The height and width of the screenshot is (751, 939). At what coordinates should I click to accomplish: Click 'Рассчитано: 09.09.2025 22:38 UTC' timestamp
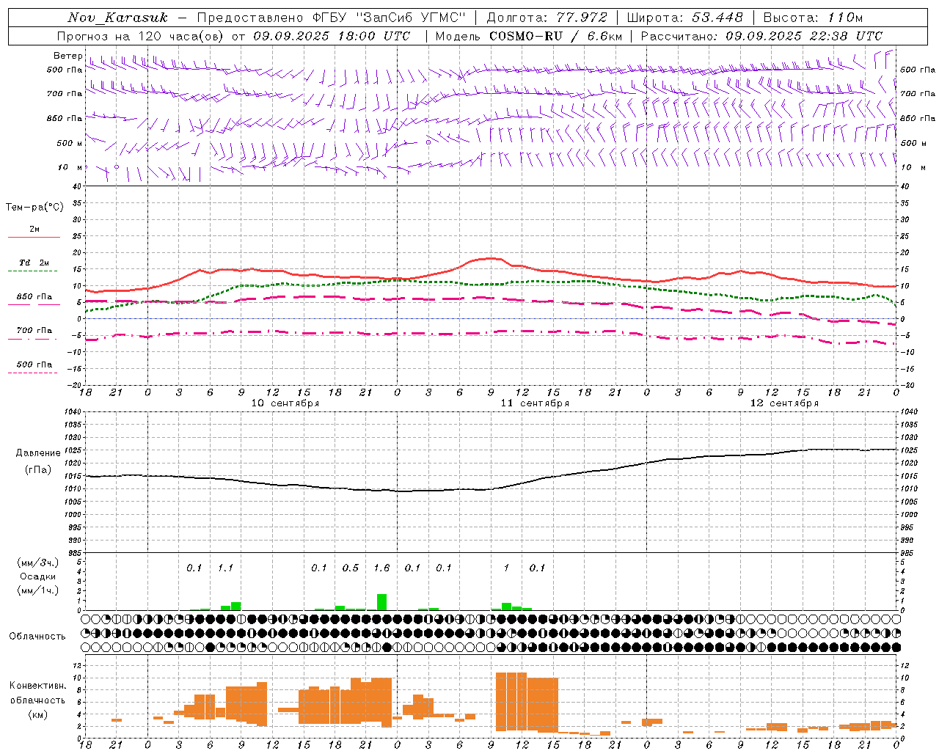(761, 36)
